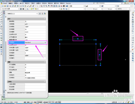Click the Help question mark icon
This screenshot has width=135, height=104.
67,6
